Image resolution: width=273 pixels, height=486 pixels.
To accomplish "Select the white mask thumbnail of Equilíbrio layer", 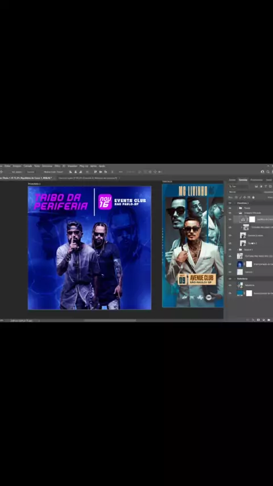I will click(252, 220).
